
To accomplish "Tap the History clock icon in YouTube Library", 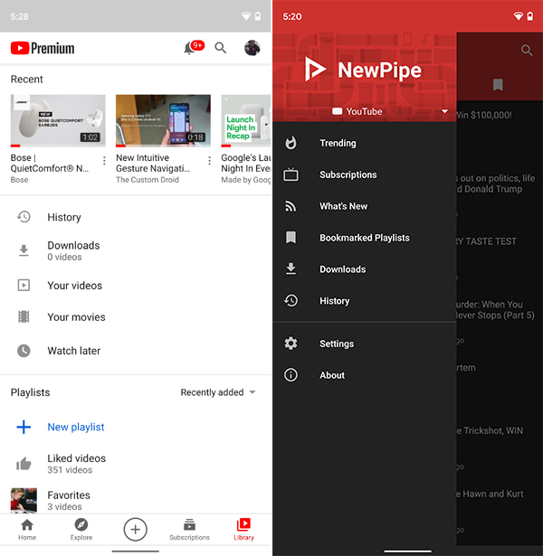I will tap(24, 217).
